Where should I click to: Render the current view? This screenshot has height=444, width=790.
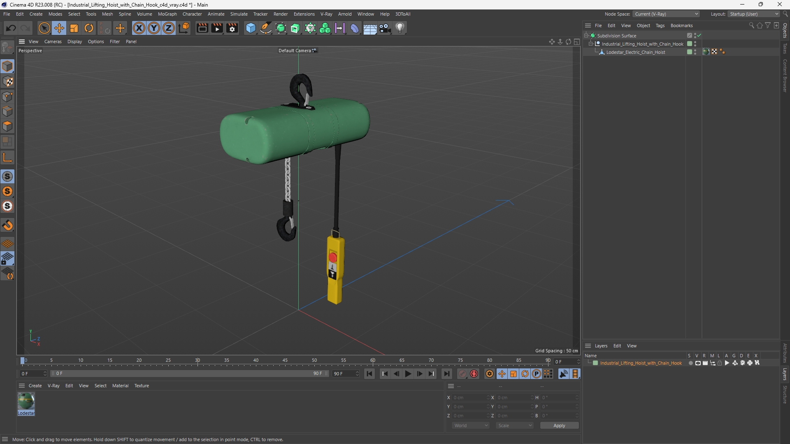click(202, 28)
